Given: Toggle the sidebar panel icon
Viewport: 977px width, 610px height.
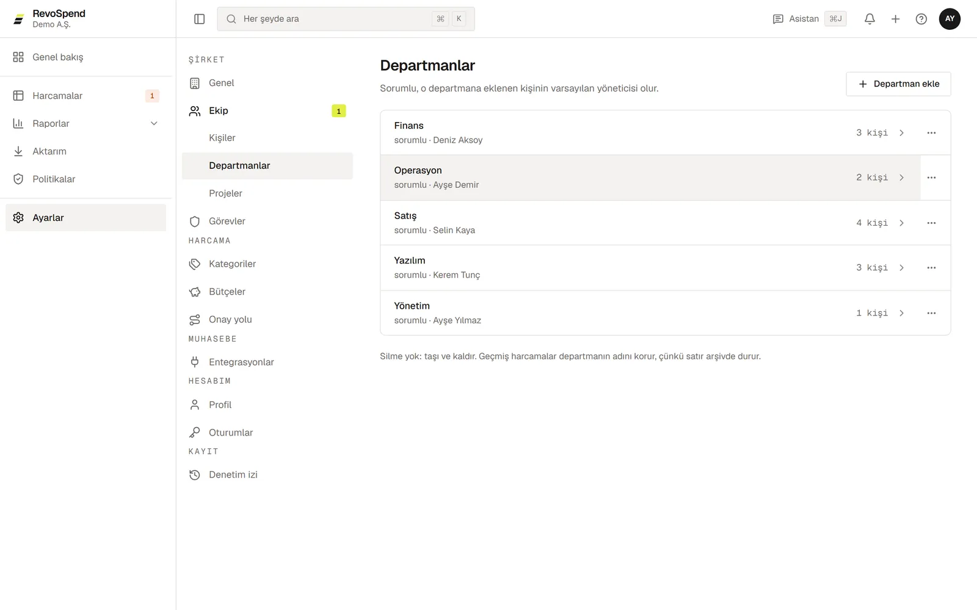Looking at the screenshot, I should 199,19.
